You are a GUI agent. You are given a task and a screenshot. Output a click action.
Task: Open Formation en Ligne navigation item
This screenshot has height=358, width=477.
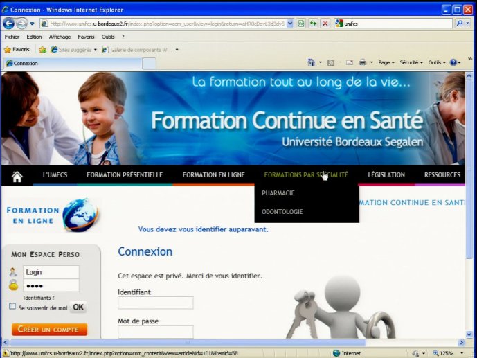(213, 175)
